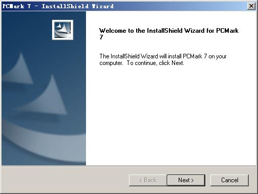This screenshot has height=194, width=258.
Task: Click the words "click Next." in the description
Action: tap(171, 63)
